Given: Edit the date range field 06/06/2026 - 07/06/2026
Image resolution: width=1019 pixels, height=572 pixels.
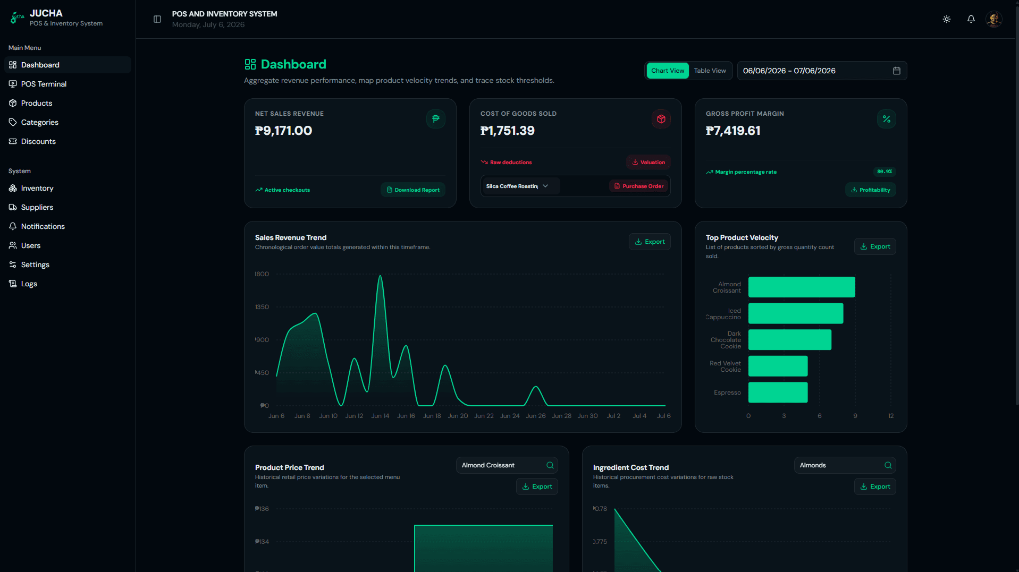Looking at the screenshot, I should (x=822, y=71).
